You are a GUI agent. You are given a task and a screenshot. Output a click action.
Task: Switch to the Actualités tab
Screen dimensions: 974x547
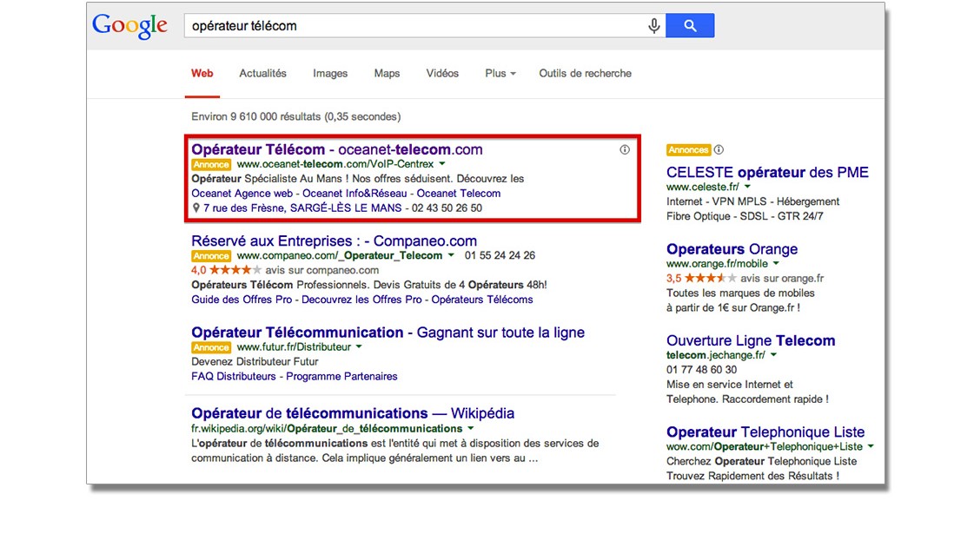coord(262,74)
